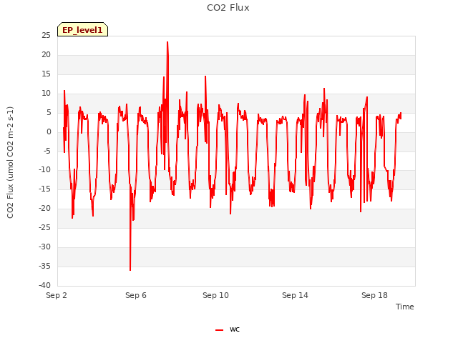Image resolution: width=458 pixels, height=343 pixels.
Task: Click the Sep 2 x-axis label
Action: click(x=57, y=295)
